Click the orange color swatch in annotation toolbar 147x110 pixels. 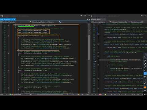145,87
